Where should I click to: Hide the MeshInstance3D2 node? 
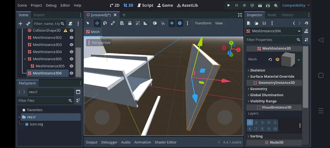pyautogui.click(x=71, y=37)
